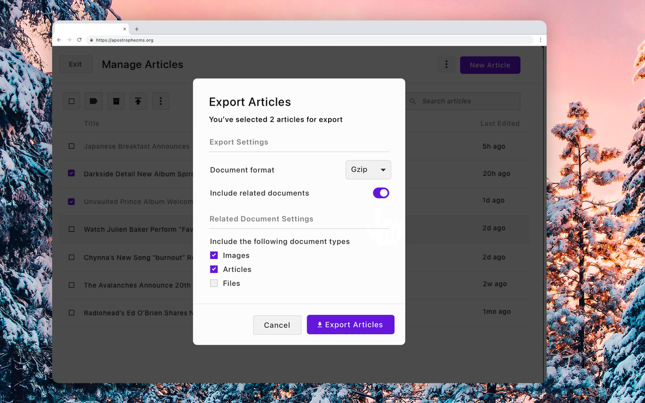The height and width of the screenshot is (403, 645).
Task: Click the Title column header
Action: pos(92,123)
